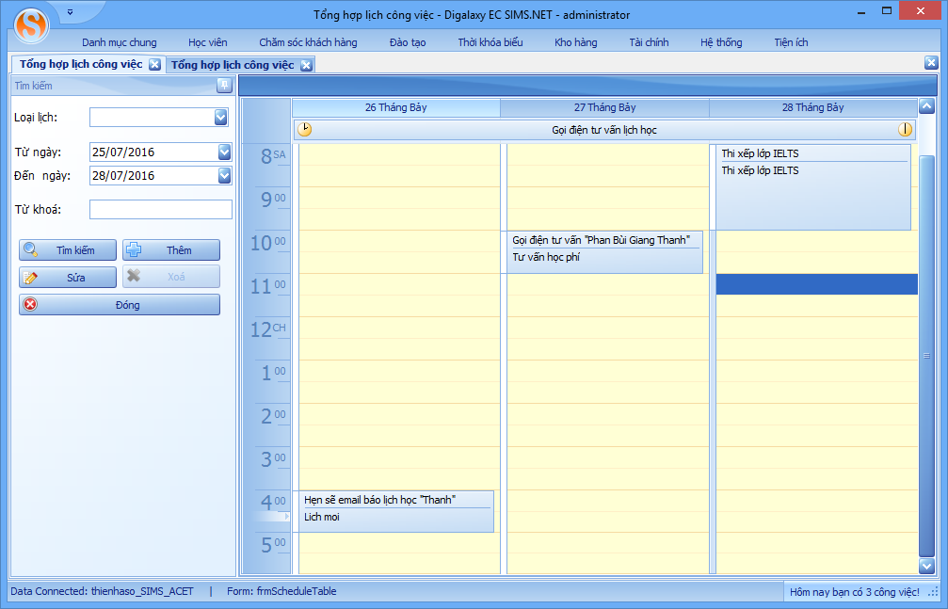948x609 pixels.
Task: Collapse the Tìm kiếm panel header icon
Action: click(224, 86)
